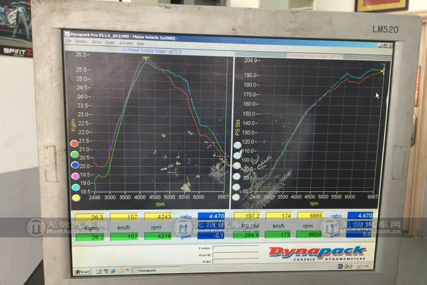Select the blue run color circle
427x285 pixels.
(75, 165)
